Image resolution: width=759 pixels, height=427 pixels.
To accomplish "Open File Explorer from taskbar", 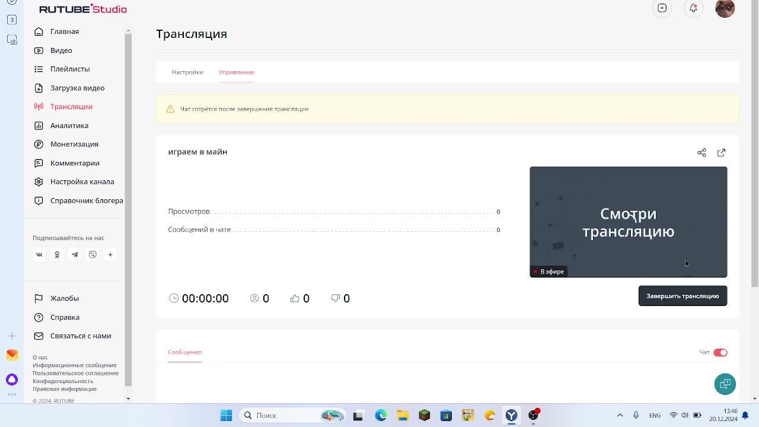I will point(403,416).
